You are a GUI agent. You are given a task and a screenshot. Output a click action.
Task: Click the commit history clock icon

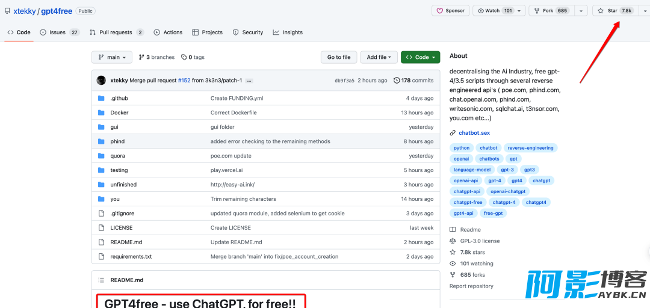click(x=396, y=81)
